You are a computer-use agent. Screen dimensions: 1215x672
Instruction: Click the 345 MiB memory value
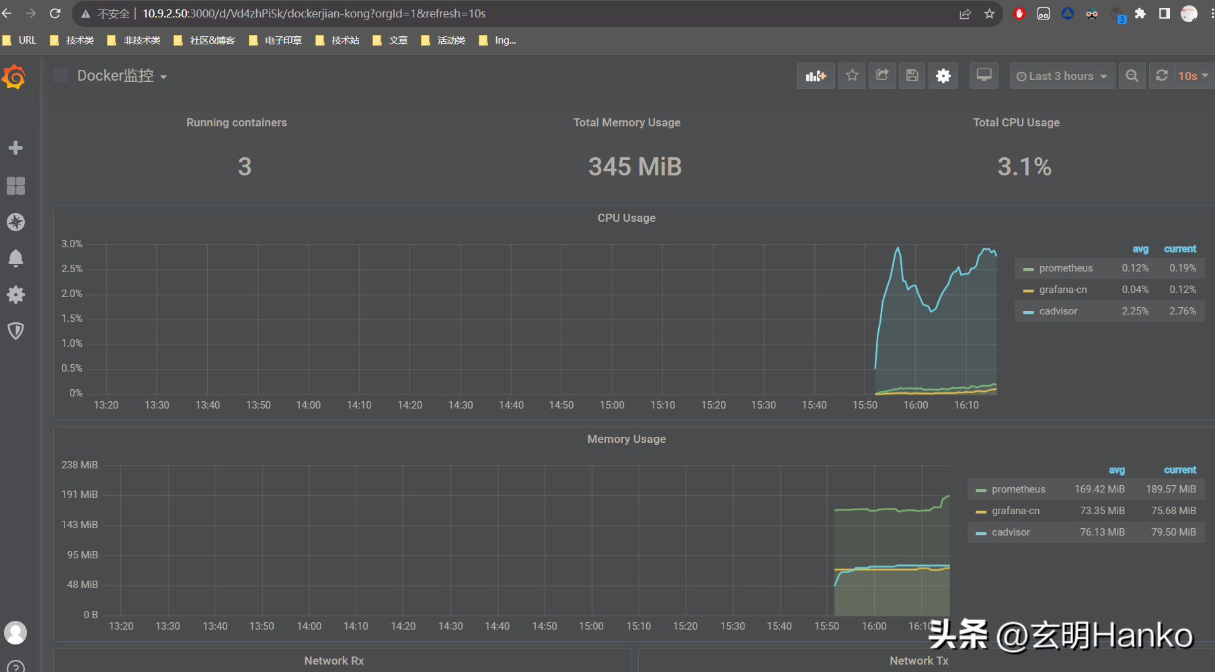tap(635, 167)
